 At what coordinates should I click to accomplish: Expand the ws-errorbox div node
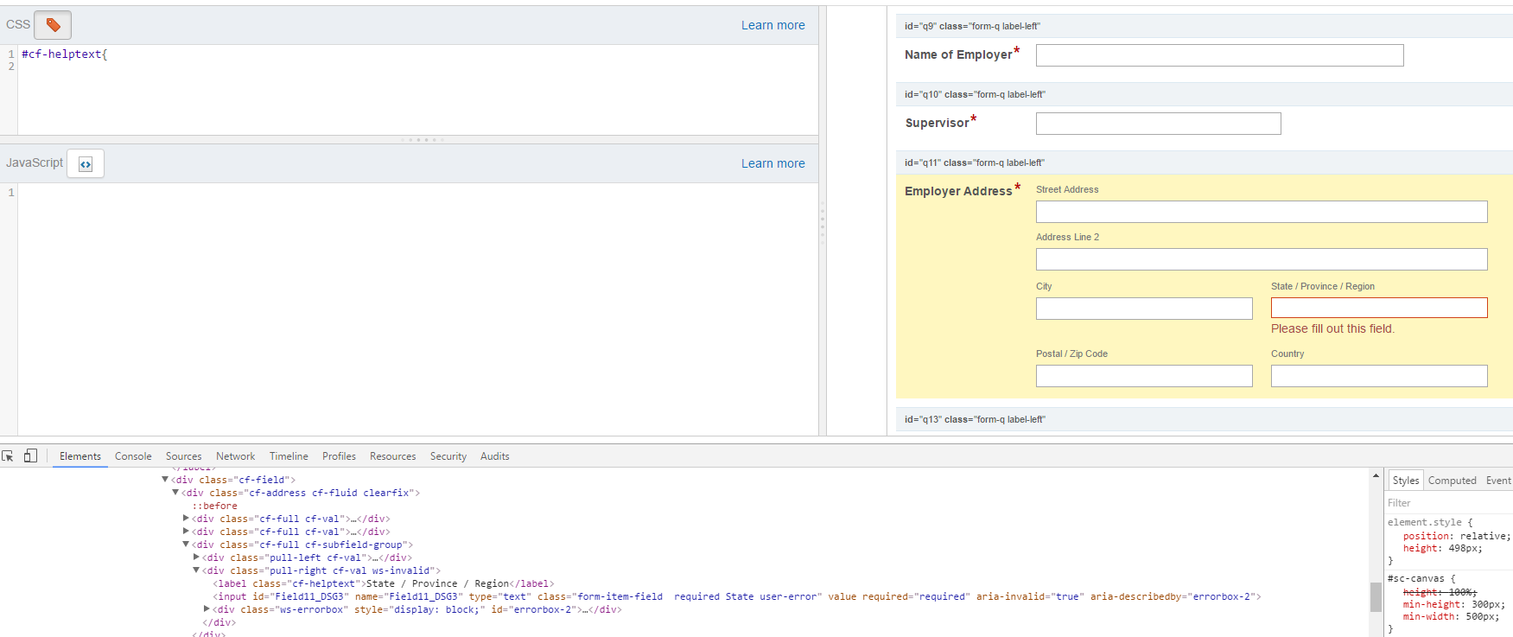[207, 608]
